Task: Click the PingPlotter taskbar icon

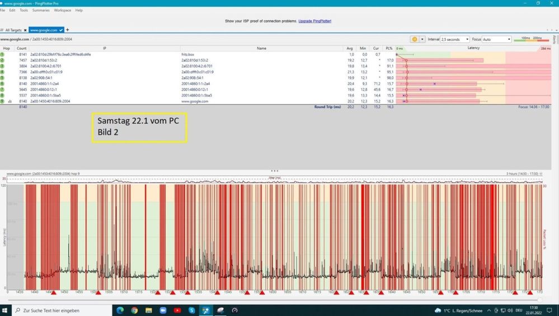Action: (206, 310)
